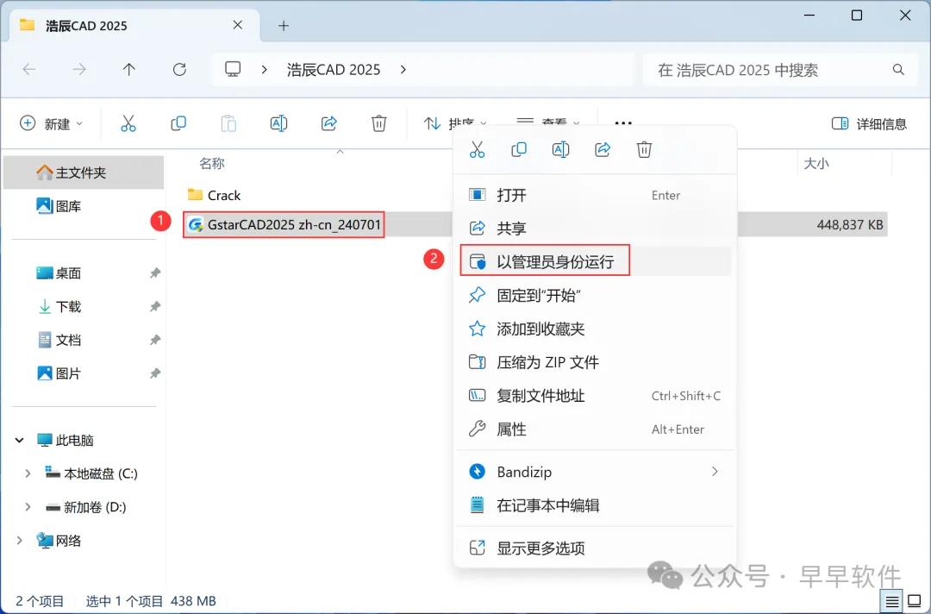Navigate up one folder level

tap(128, 70)
